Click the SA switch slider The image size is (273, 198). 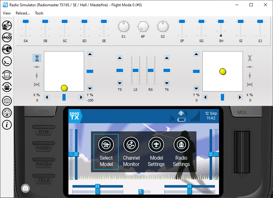[x=26, y=29]
